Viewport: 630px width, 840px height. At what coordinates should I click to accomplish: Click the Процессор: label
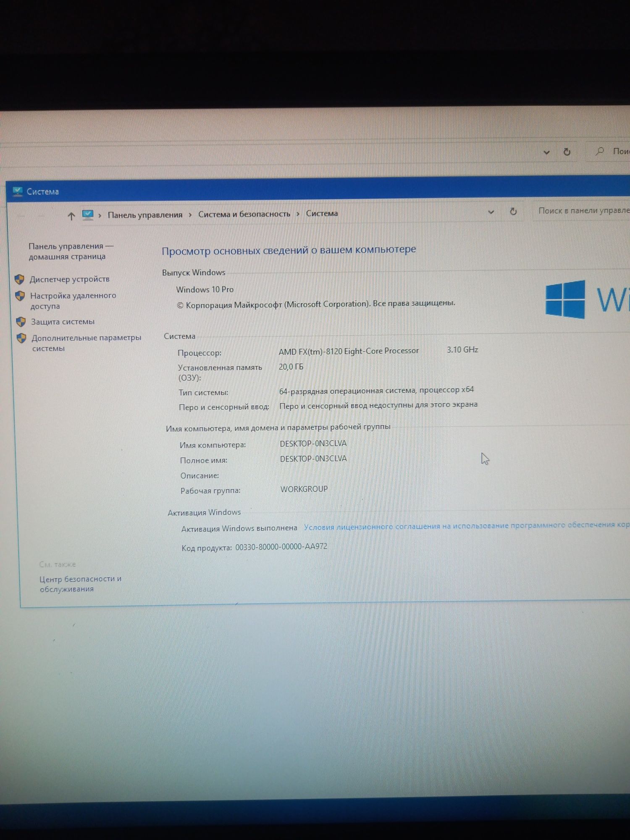coord(199,353)
